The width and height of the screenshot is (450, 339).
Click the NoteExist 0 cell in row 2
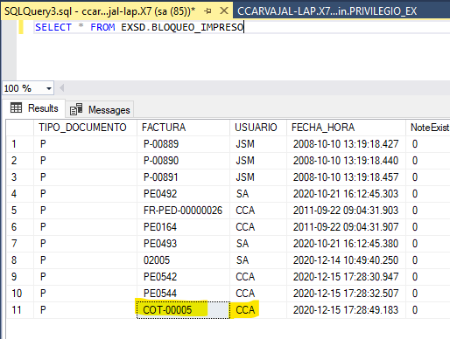click(428, 161)
